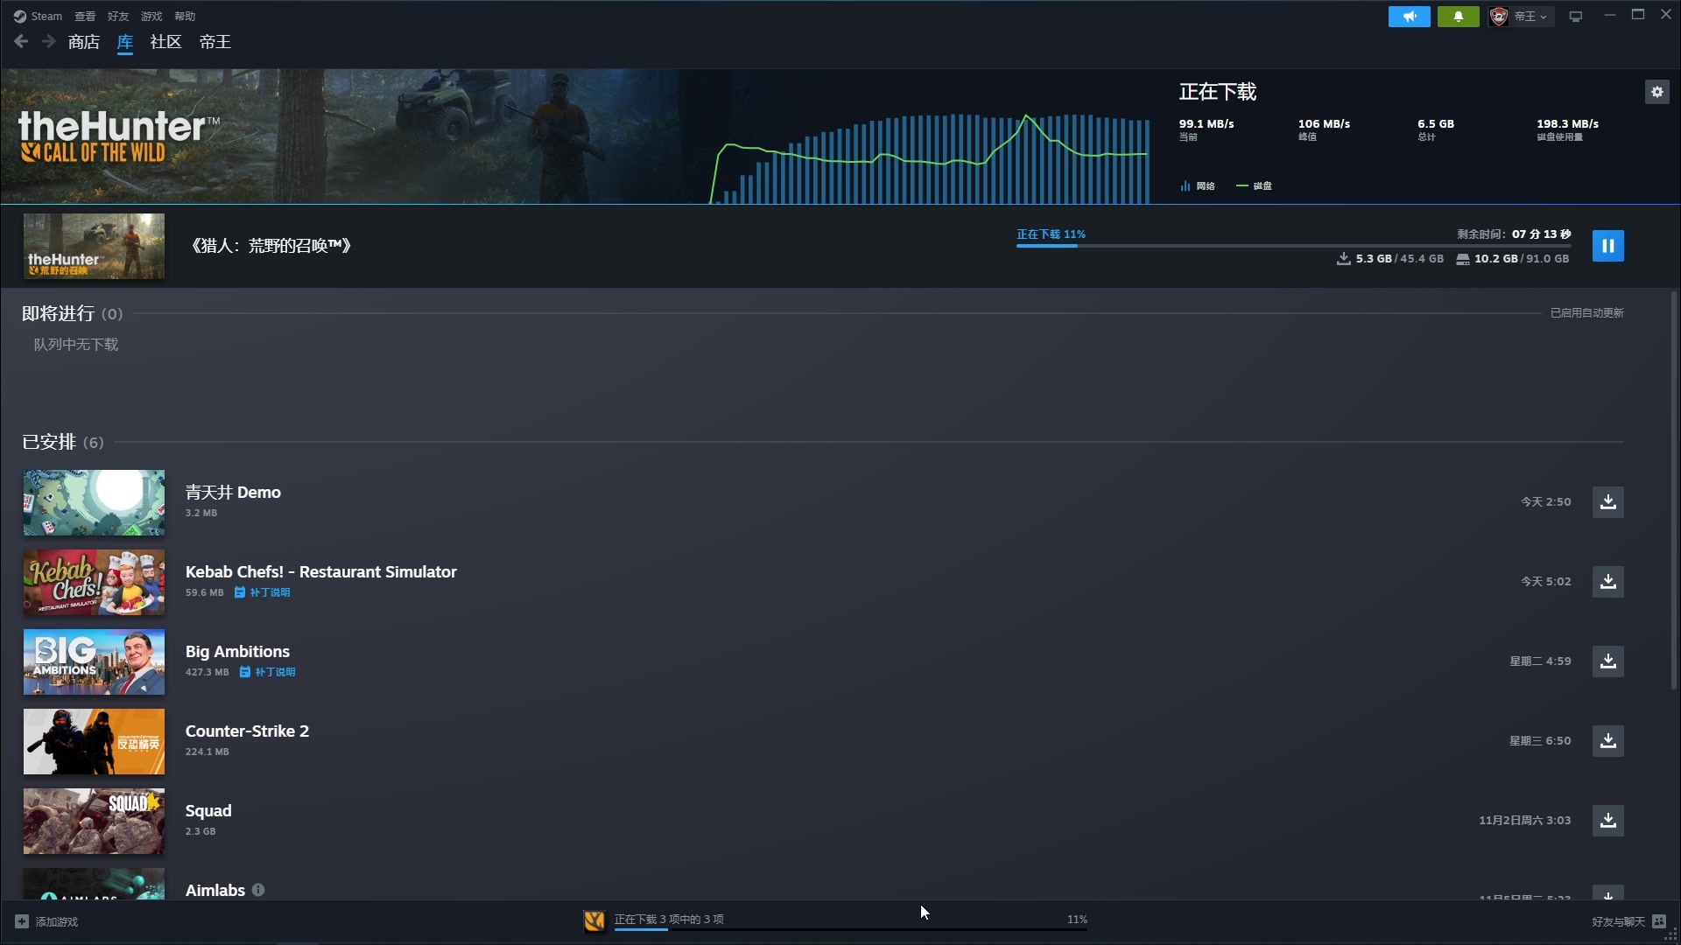
Task: Click the Squad thumbnail
Action: [x=94, y=821]
